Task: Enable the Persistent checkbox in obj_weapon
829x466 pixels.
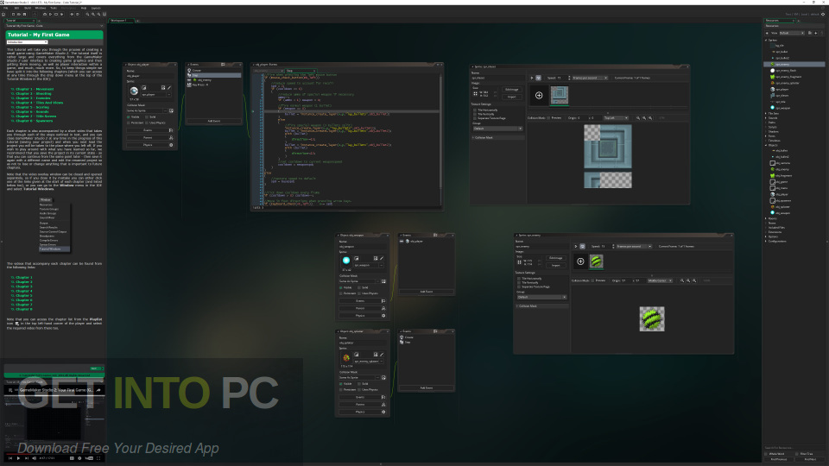Action: coord(341,293)
